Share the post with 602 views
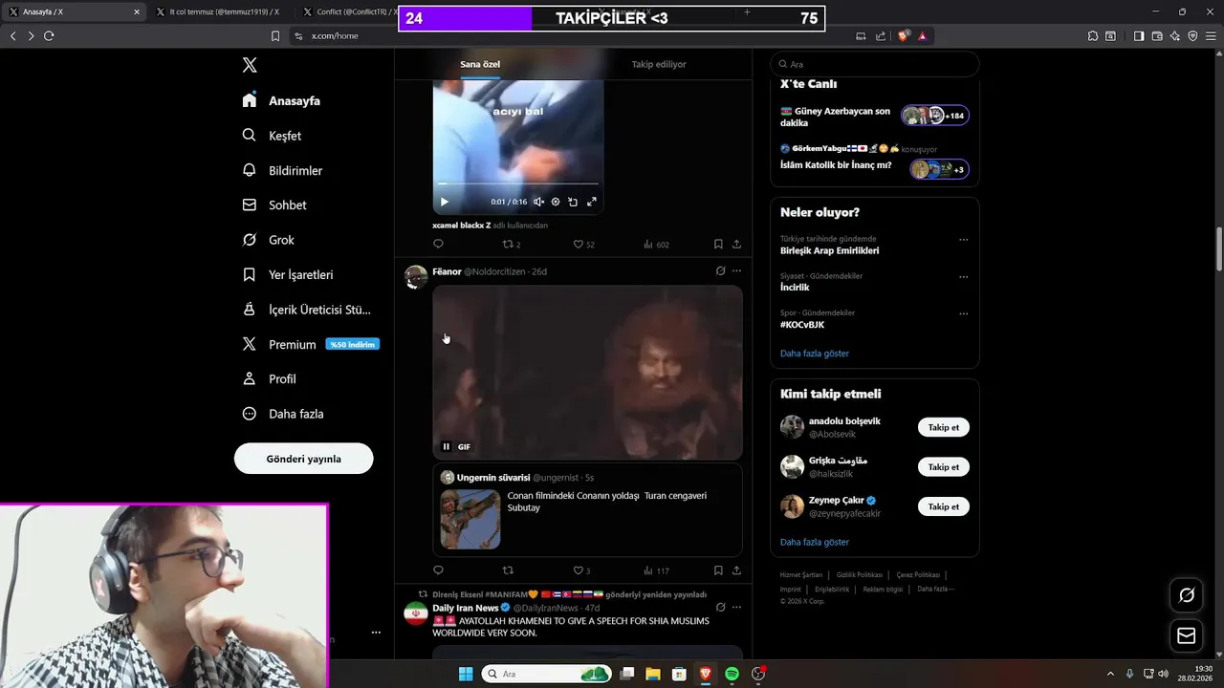The image size is (1224, 688). tap(736, 244)
